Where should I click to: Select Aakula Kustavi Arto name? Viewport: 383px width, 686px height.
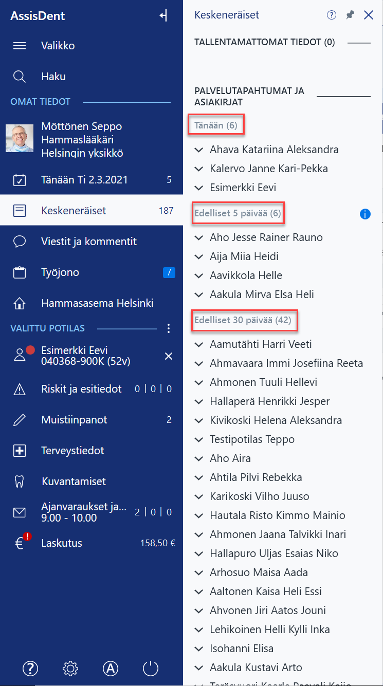click(256, 668)
